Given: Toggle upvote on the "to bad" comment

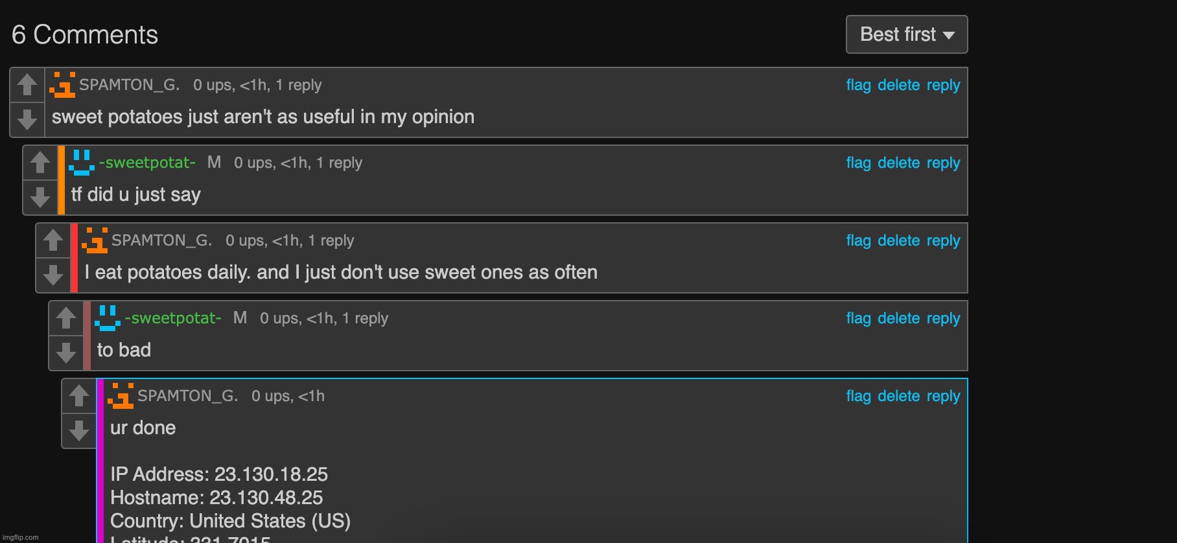Looking at the screenshot, I should (66, 318).
